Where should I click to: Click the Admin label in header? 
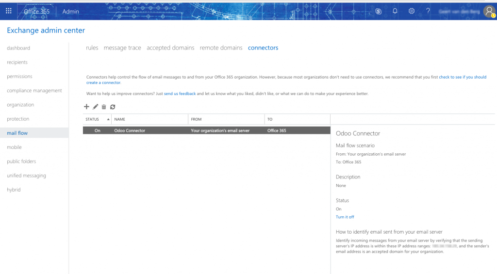coord(70,12)
